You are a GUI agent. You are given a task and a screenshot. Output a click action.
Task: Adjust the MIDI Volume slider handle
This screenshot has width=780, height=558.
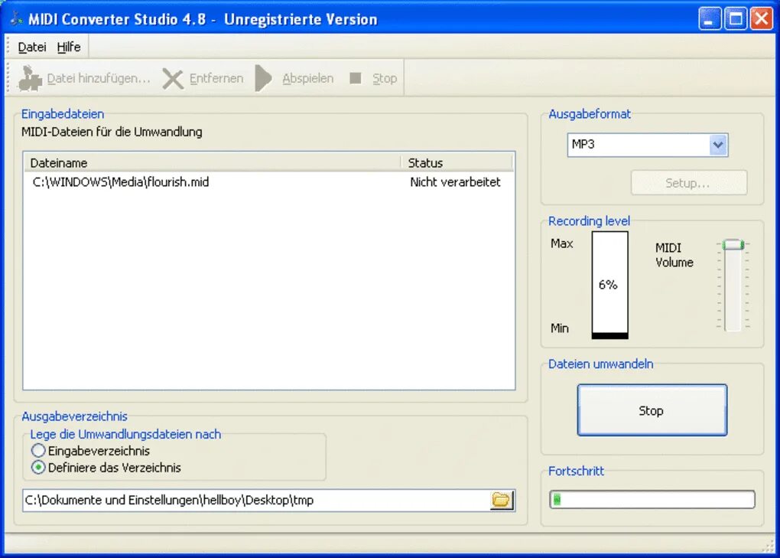pyautogui.click(x=733, y=245)
